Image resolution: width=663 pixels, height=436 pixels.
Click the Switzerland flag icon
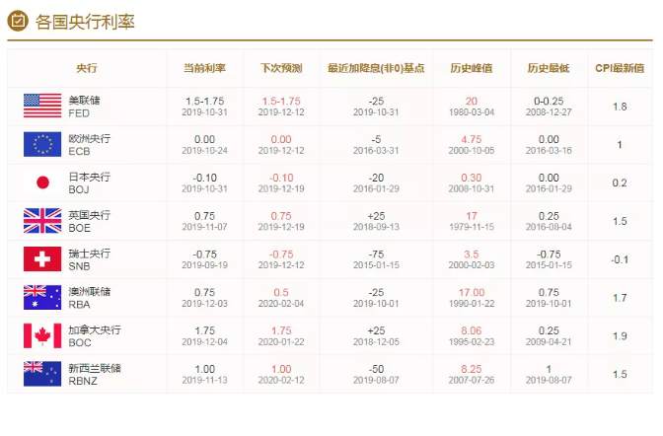42,258
